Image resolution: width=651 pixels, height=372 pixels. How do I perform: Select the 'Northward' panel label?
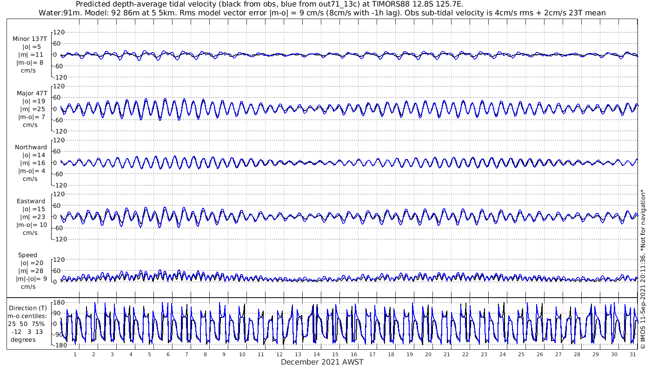[31, 147]
